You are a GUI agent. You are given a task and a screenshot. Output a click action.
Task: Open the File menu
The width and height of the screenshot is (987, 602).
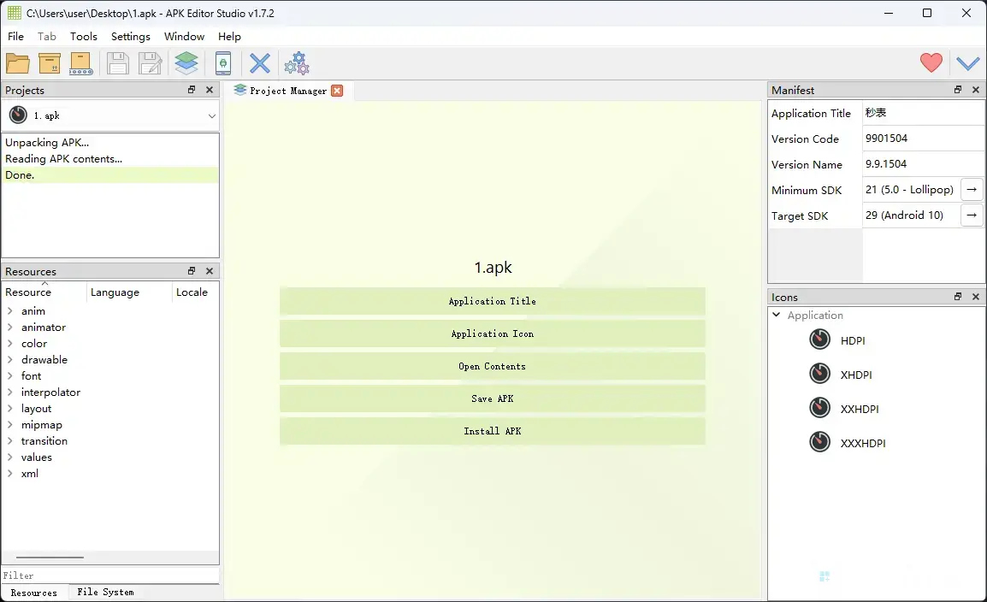(15, 37)
